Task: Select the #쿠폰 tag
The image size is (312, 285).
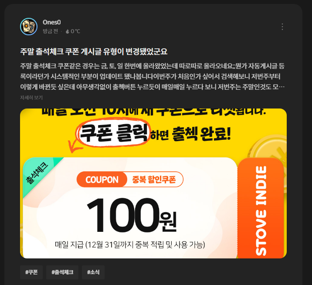Action: (x=31, y=272)
